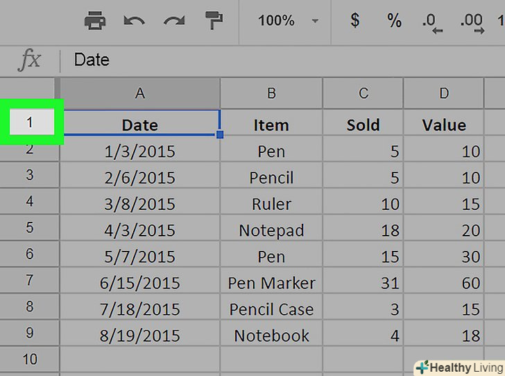Click the Print icon

click(95, 21)
